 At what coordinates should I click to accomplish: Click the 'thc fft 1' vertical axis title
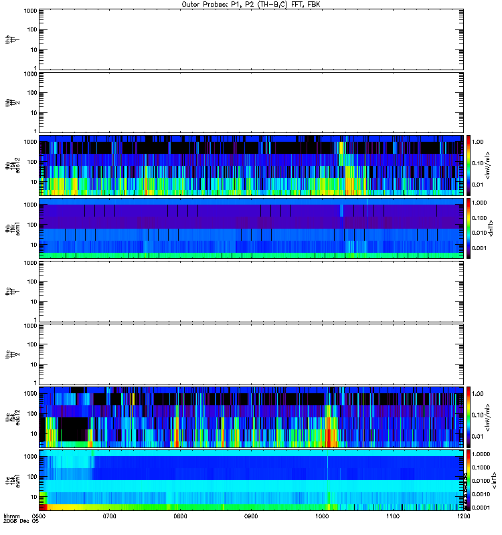pyautogui.click(x=13, y=292)
